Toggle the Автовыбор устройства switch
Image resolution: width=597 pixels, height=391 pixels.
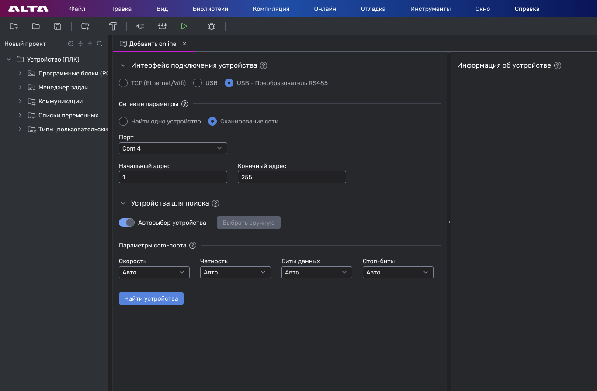coord(127,223)
